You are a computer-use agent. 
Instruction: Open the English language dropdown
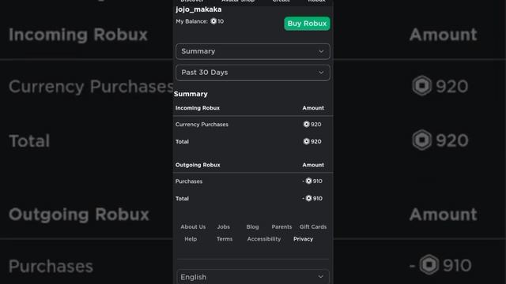(x=253, y=277)
